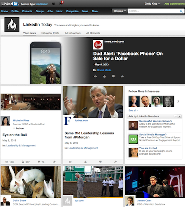This screenshot has height=207, width=185.
Task: Select the Your News tab
Action: point(29,33)
